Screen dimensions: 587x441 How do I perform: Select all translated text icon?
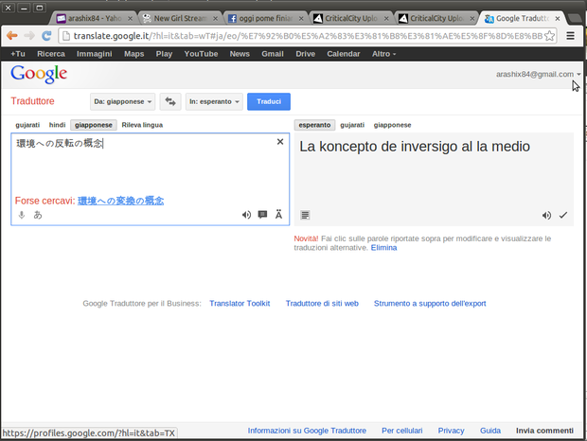click(305, 215)
